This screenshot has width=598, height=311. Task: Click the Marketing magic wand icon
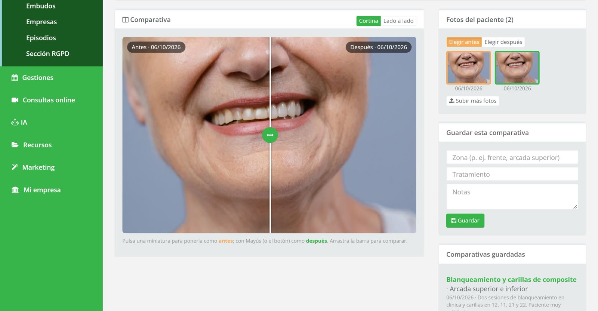point(15,167)
